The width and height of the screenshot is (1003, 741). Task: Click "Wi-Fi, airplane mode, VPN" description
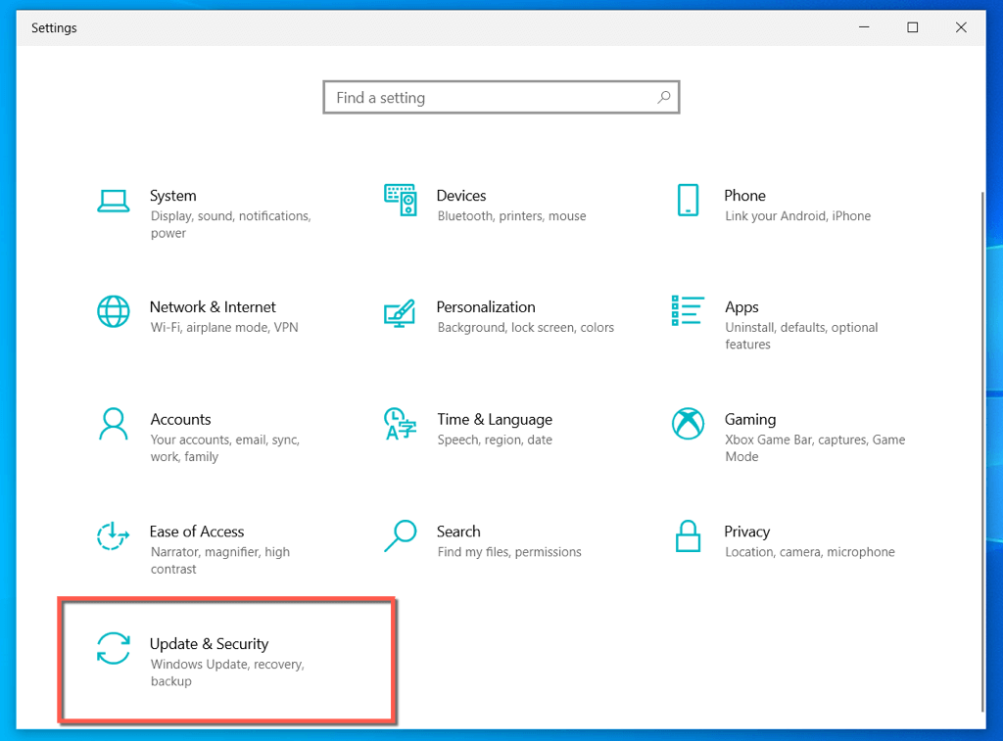tap(224, 327)
